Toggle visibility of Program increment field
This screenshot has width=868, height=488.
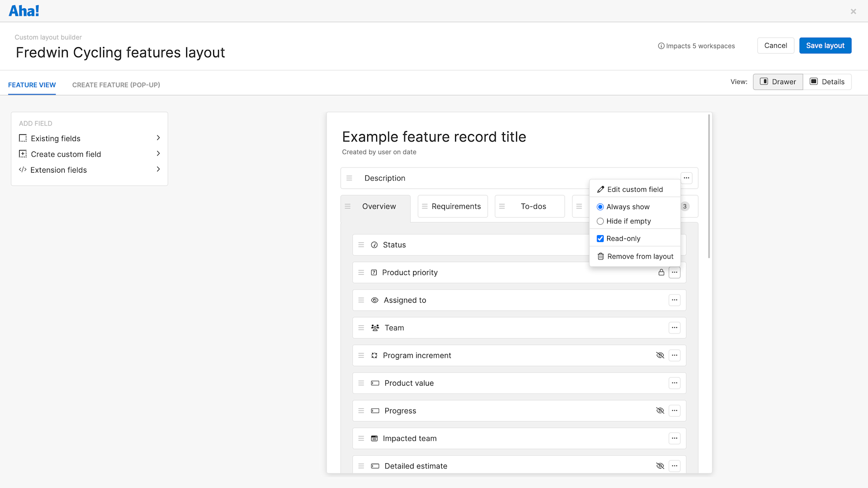[x=660, y=355]
